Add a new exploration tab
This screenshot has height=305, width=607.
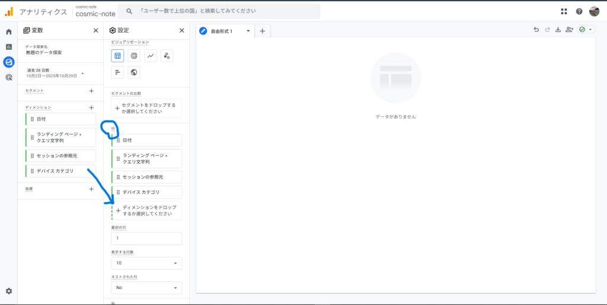click(262, 31)
